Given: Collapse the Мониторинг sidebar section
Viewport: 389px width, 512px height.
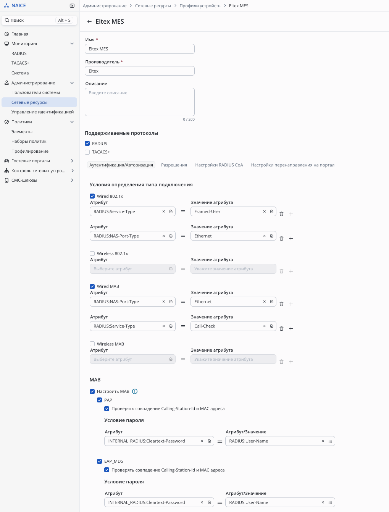Looking at the screenshot, I should click(x=72, y=44).
